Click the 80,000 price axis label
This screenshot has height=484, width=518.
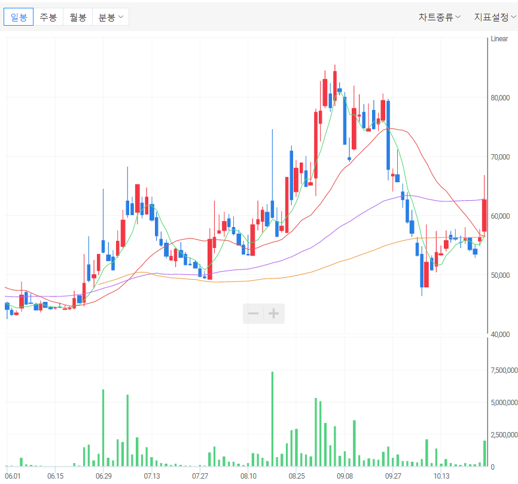coord(500,97)
